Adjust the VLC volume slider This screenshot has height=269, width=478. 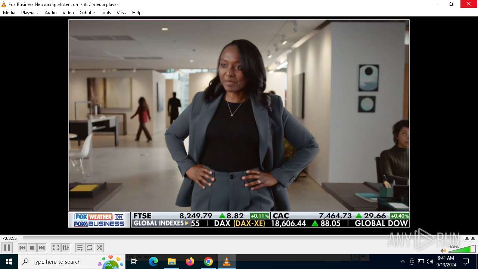[462, 249]
